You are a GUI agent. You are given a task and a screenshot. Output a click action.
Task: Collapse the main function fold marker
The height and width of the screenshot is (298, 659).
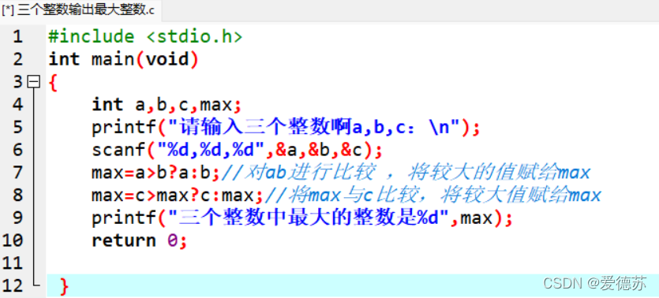click(x=33, y=82)
